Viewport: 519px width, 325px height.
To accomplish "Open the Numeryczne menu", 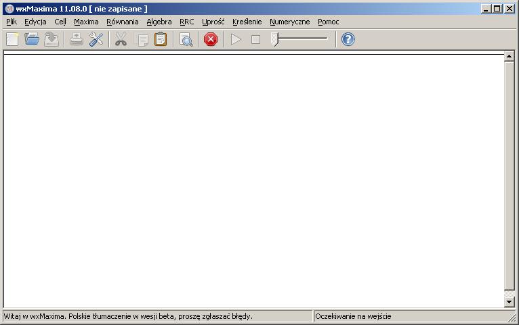I will point(289,22).
